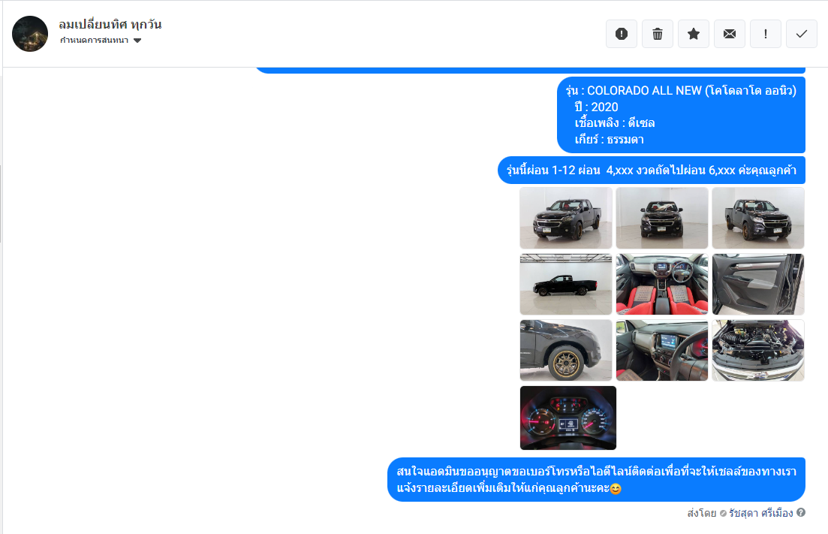
Task: Click help question-mark icon beside sender name
Action: (801, 512)
